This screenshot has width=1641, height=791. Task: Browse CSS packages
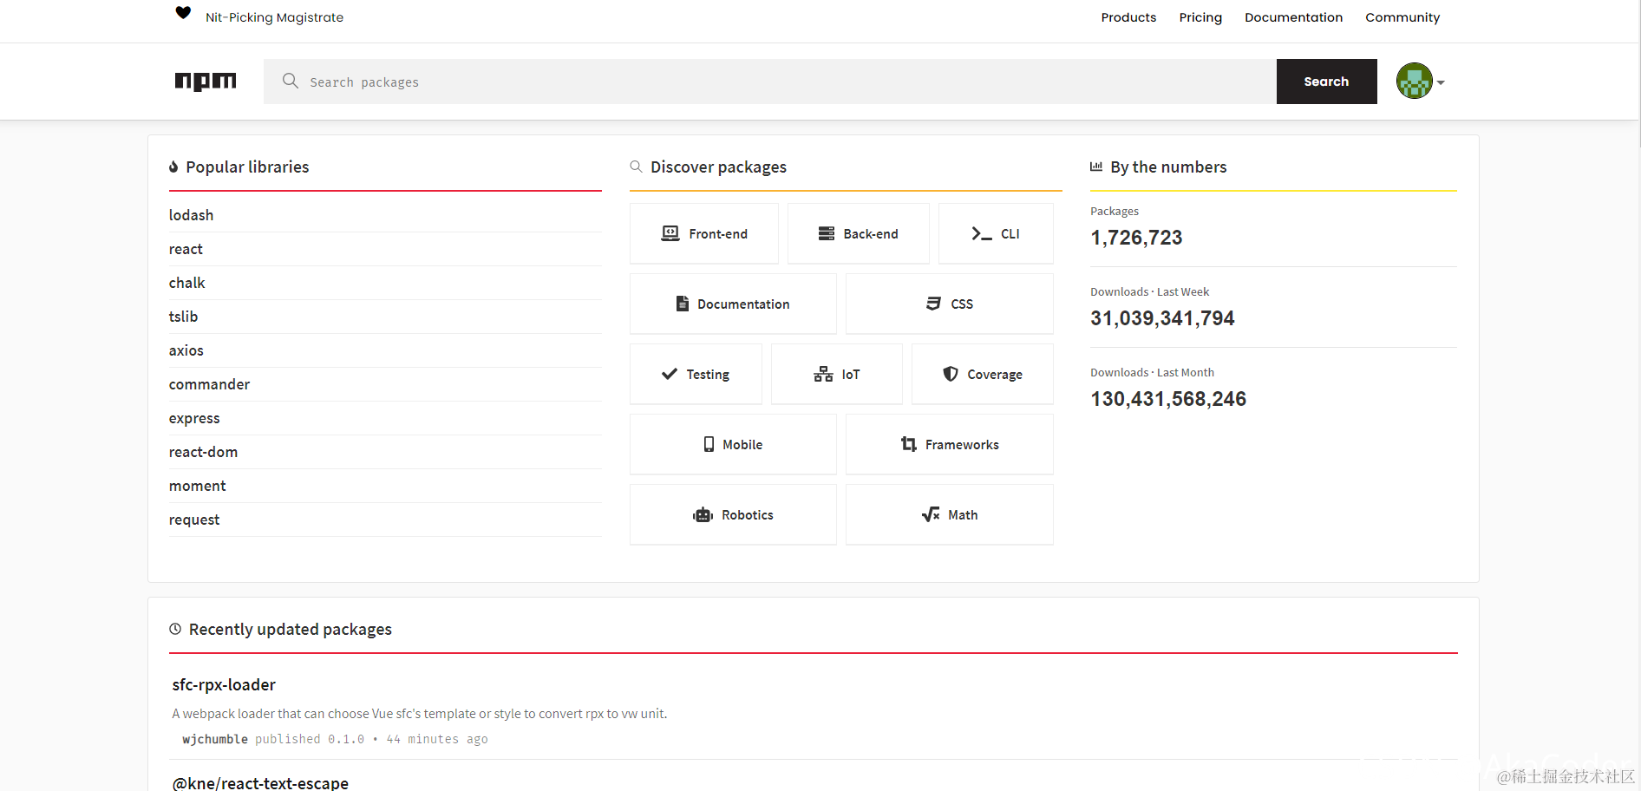[x=950, y=304]
